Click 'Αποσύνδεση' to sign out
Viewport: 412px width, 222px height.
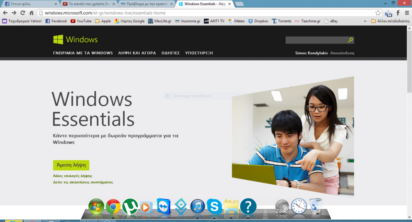[342, 53]
